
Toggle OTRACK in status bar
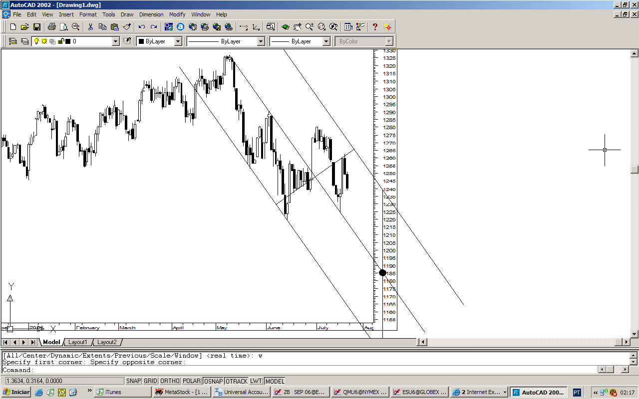click(x=237, y=381)
